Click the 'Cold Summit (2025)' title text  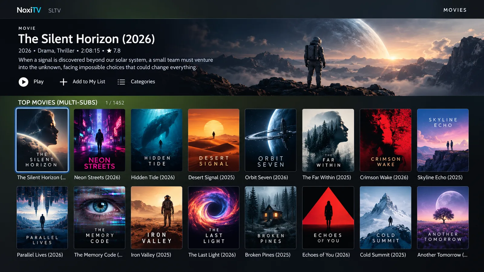tap(383, 255)
